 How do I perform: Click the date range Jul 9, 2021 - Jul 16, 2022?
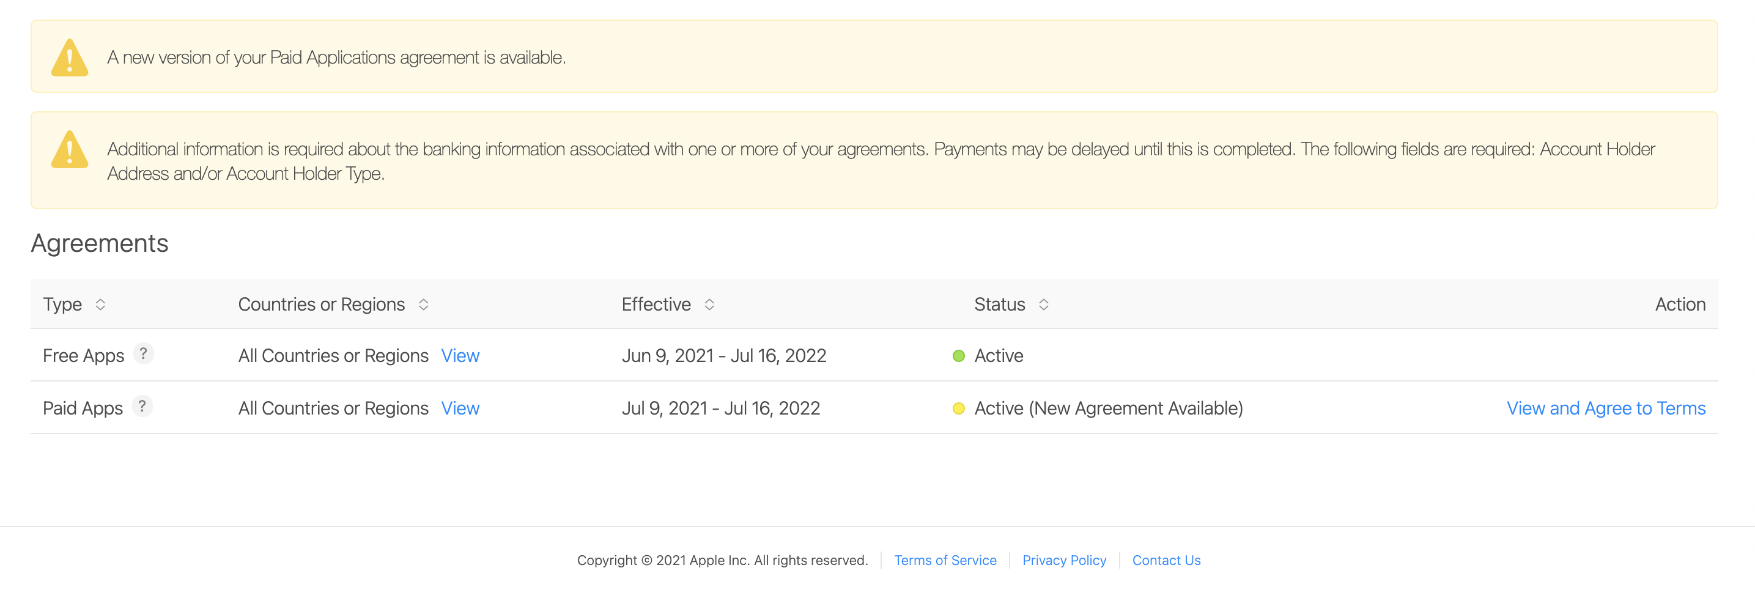tap(721, 408)
